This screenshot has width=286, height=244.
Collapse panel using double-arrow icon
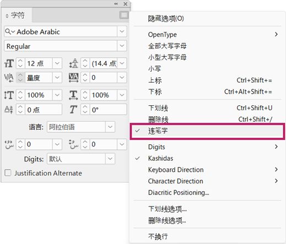(x=116, y=4)
